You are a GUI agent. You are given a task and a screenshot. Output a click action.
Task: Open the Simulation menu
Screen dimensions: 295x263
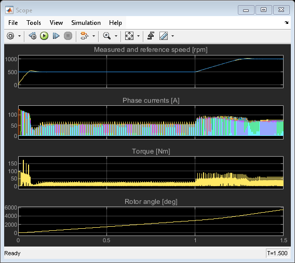pos(86,23)
